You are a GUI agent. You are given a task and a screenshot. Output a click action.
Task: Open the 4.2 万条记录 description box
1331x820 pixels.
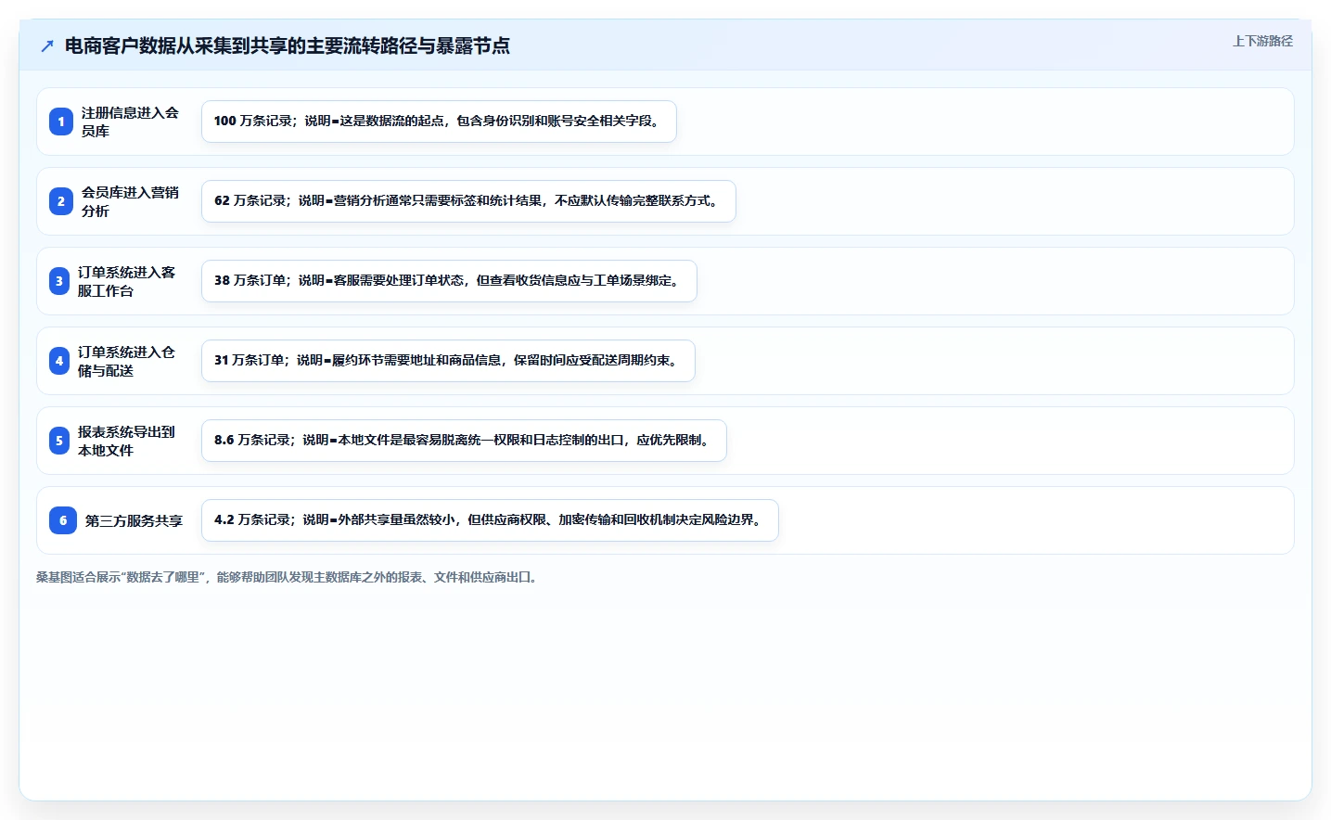(490, 520)
